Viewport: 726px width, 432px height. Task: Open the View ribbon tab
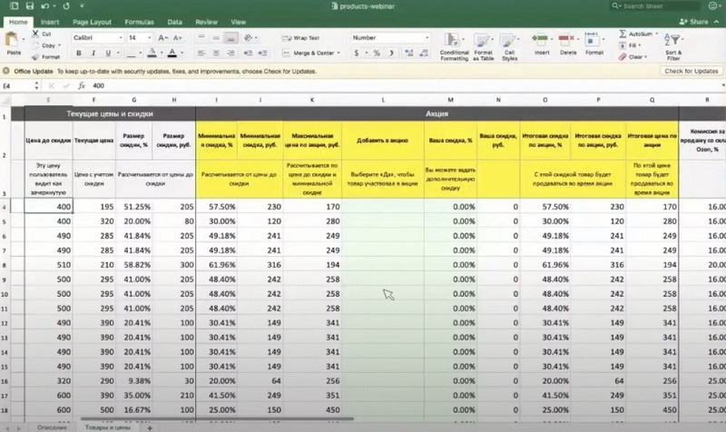pos(238,22)
